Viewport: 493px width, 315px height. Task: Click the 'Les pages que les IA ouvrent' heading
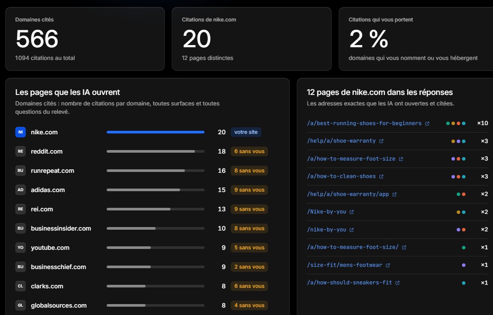point(68,92)
